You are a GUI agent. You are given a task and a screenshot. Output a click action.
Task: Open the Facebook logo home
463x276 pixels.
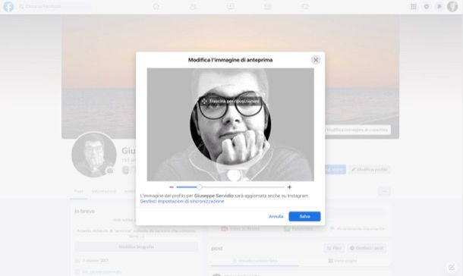click(8, 7)
